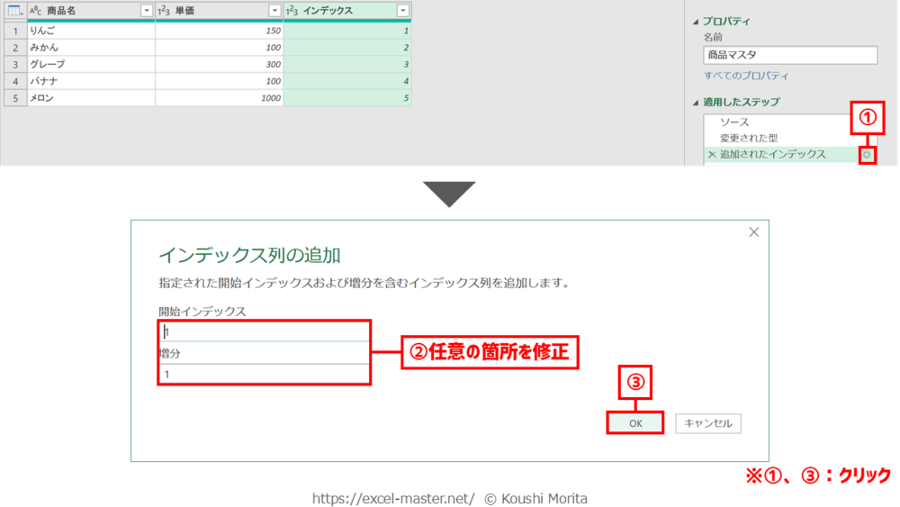The height and width of the screenshot is (507, 900).
Task: Click the 名前 field containing 商品マスタ
Action: tap(789, 55)
